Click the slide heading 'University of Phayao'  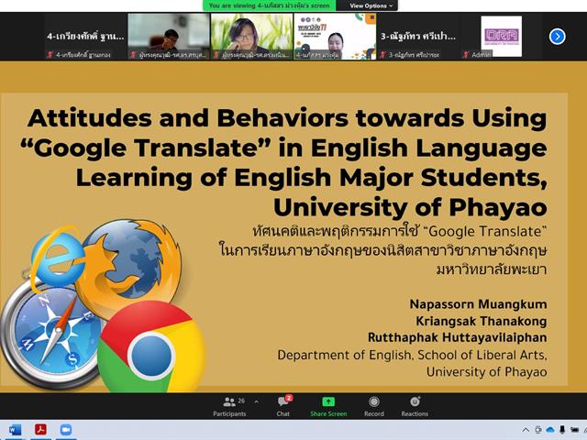pyautogui.click(x=410, y=207)
